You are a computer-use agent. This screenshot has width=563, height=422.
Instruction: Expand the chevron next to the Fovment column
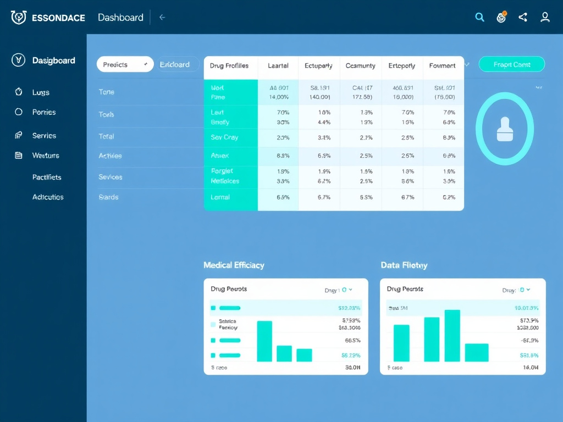[466, 64]
